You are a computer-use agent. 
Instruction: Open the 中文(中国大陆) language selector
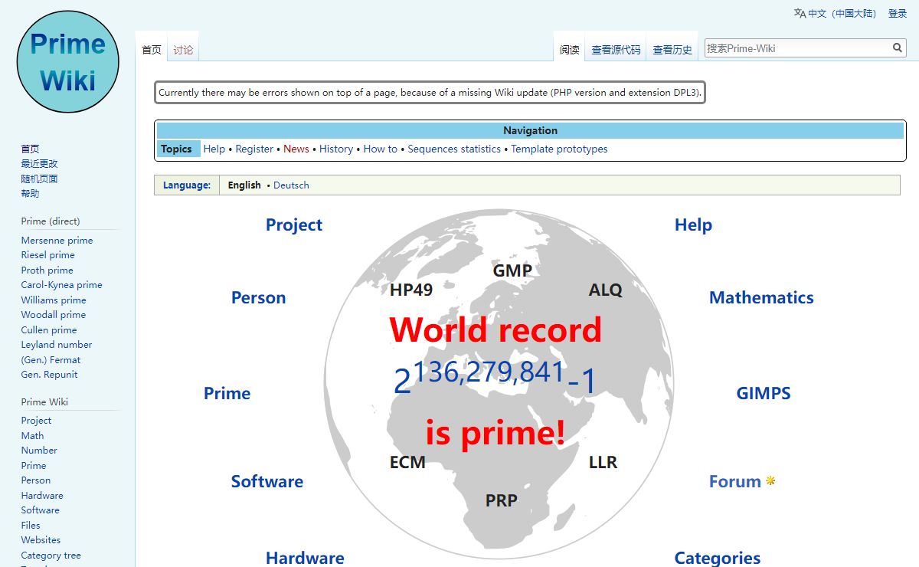[x=842, y=14]
